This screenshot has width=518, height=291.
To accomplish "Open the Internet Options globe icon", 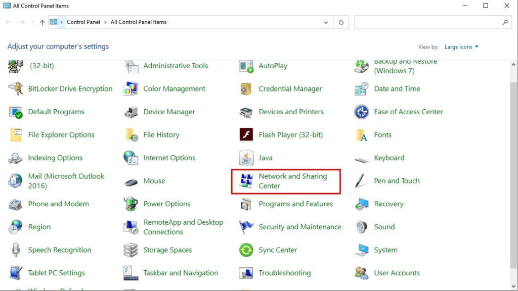I will pyautogui.click(x=131, y=158).
